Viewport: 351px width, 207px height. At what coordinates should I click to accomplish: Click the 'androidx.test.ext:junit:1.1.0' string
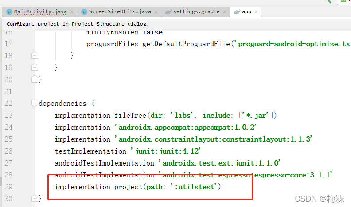(x=219, y=163)
